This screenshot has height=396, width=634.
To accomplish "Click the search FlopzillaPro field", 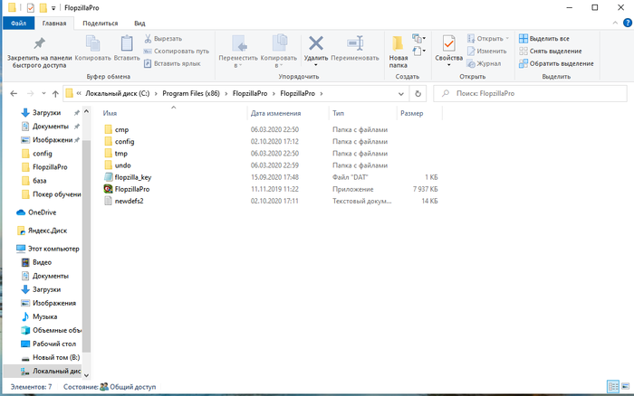I will (x=530, y=94).
